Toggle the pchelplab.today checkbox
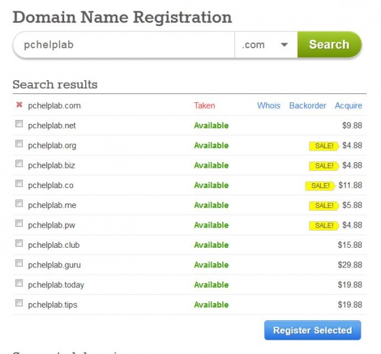The height and width of the screenshot is (354, 381). coord(19,285)
